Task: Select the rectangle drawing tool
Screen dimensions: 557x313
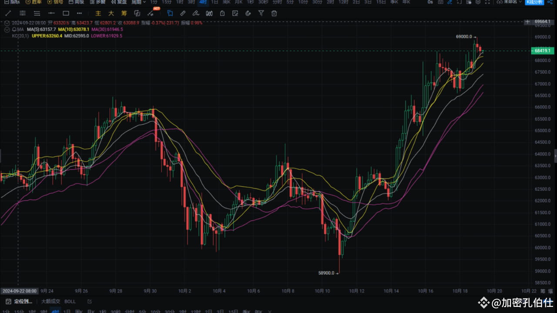Action: click(x=66, y=13)
